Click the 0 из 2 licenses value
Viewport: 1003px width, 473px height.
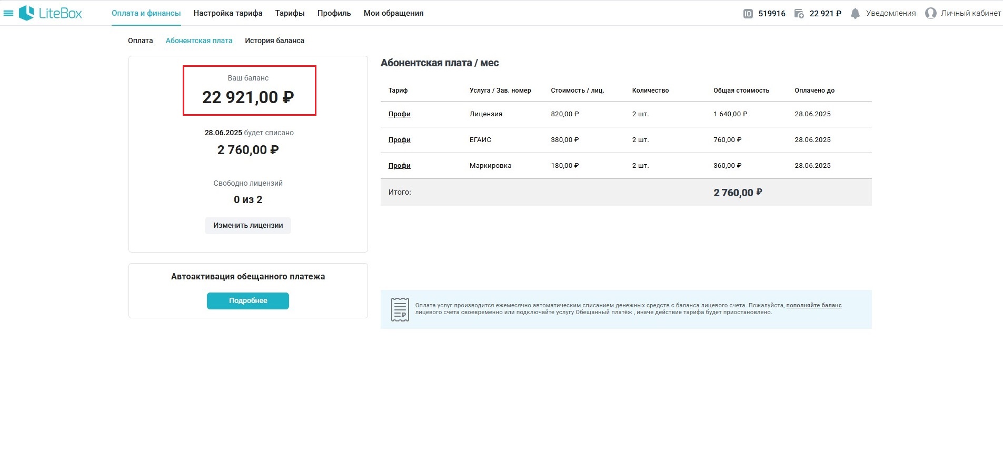[x=248, y=199]
